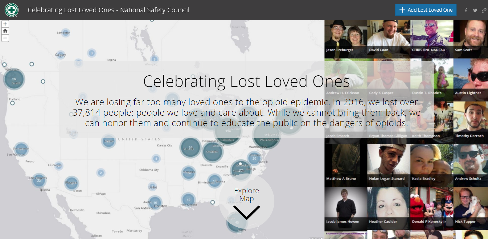This screenshot has width=488, height=239.
Task: Select the Denver cluster marker
Action: 109,141
